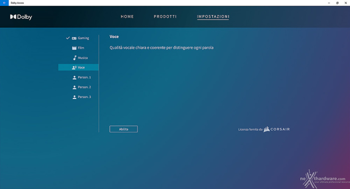Viewport: 350px width, 189px height.
Task: Click the Licenza fornita da text
Action: pos(250,129)
